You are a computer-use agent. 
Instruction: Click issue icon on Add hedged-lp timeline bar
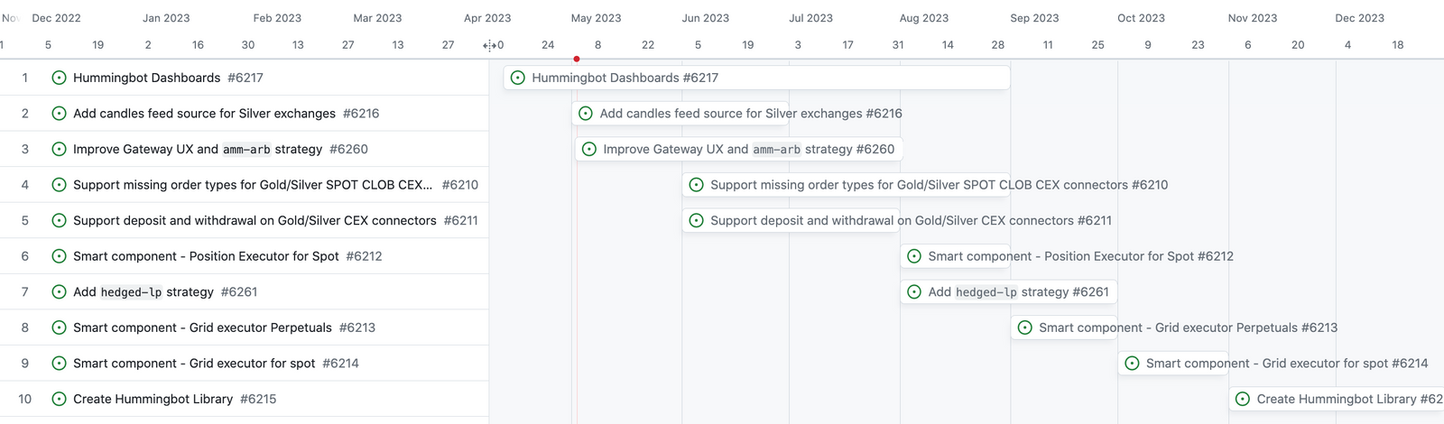pos(914,292)
